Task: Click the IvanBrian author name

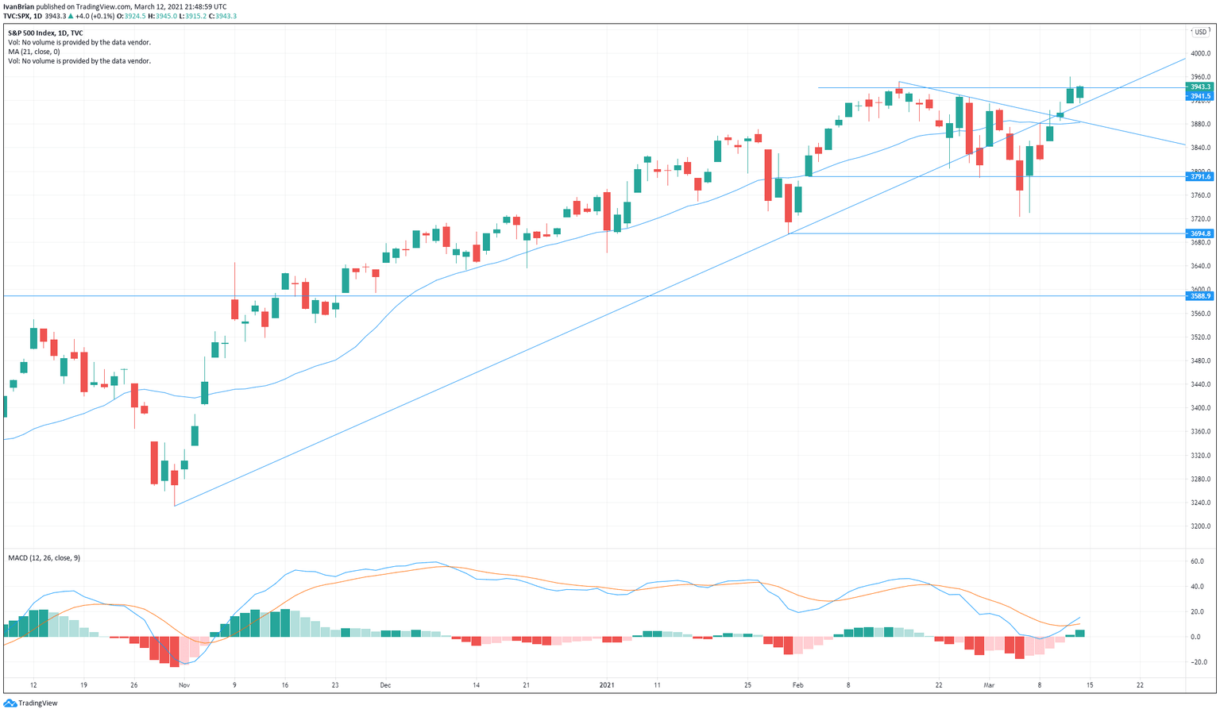Action: pos(18,6)
